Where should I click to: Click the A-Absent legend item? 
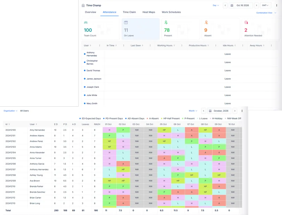click(153, 119)
